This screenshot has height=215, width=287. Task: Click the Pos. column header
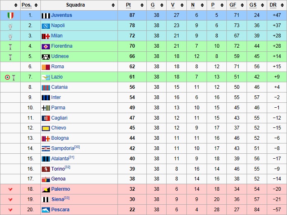26,5
